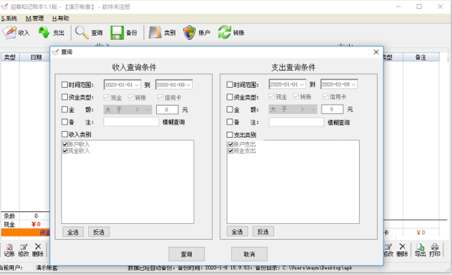The height and width of the screenshot is (275, 452).
Task: Click the 备注 column header at right
Action: (x=421, y=57)
